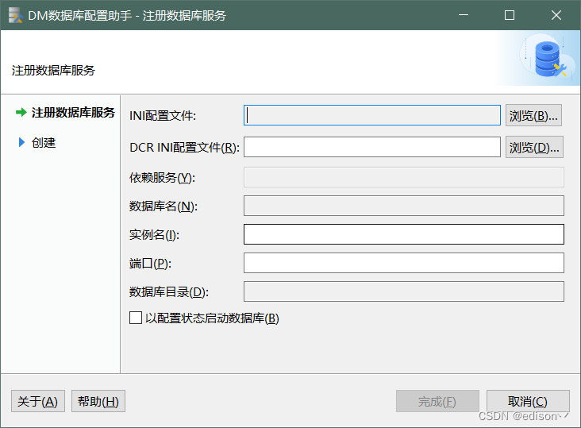
Task: Focus the 端口 text field
Action: point(403,263)
